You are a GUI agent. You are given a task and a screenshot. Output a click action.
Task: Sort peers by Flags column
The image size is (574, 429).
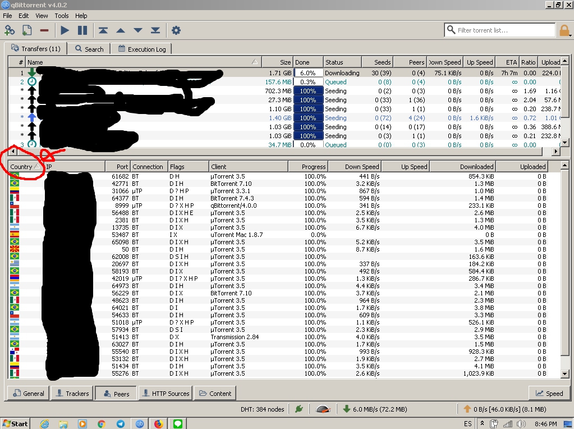point(189,166)
